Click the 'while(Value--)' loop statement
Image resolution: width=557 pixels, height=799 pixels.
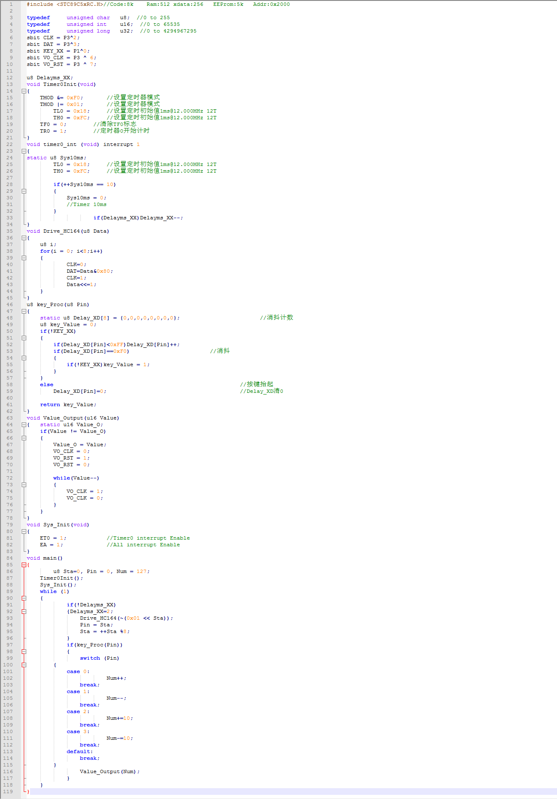click(76, 478)
